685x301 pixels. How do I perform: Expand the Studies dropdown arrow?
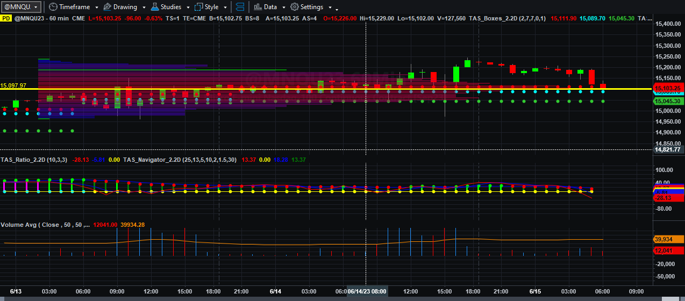(187, 8)
